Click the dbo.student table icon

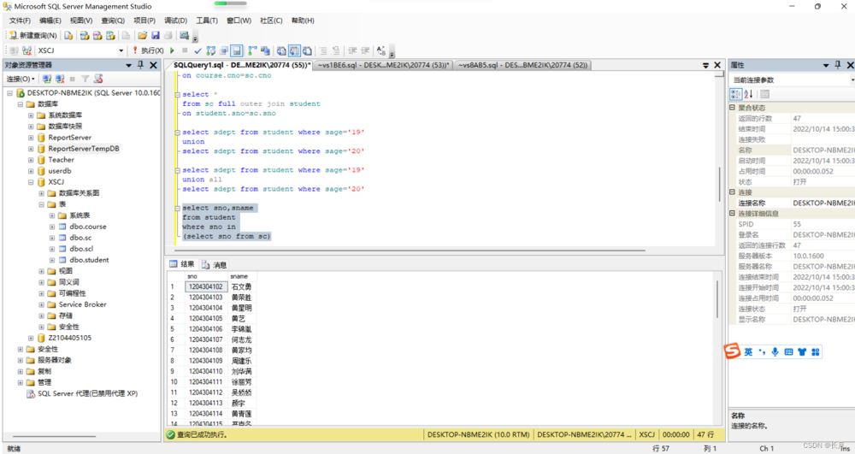pyautogui.click(x=62, y=260)
